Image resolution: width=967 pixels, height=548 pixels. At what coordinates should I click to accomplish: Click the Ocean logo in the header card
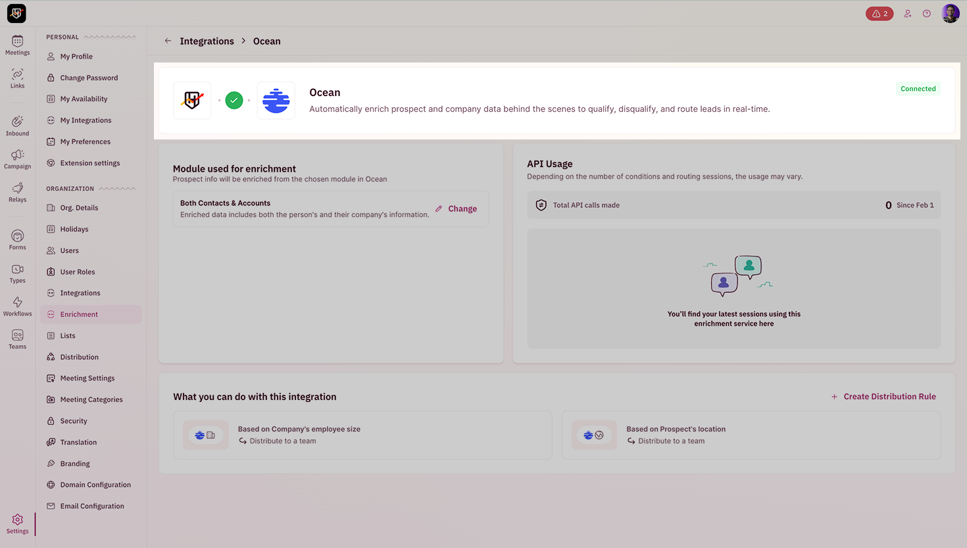pyautogui.click(x=276, y=101)
